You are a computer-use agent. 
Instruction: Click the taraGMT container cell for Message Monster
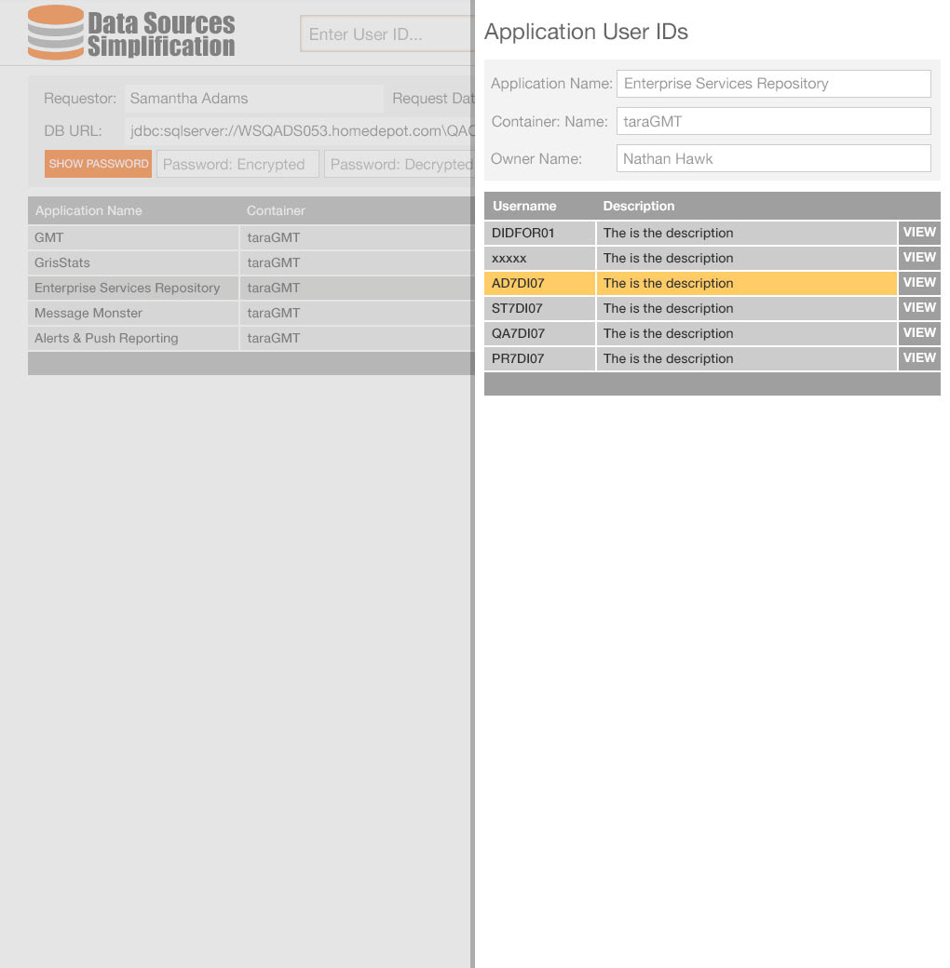[x=357, y=313]
